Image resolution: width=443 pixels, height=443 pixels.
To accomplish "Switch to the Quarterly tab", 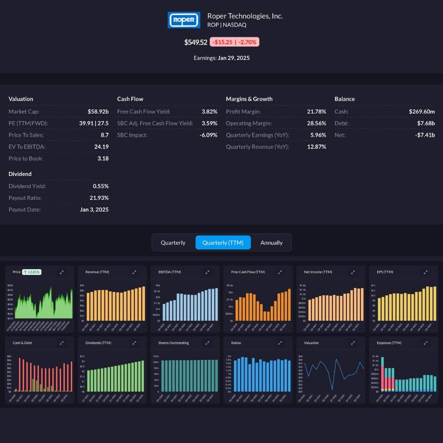I will pyautogui.click(x=173, y=243).
